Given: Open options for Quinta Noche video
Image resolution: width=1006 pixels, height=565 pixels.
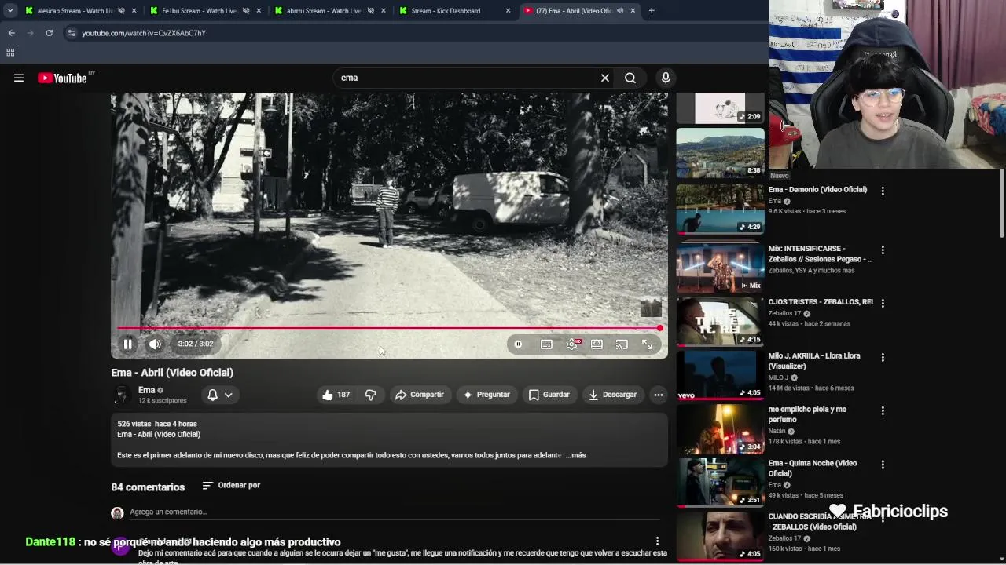Looking at the screenshot, I should 883,465.
